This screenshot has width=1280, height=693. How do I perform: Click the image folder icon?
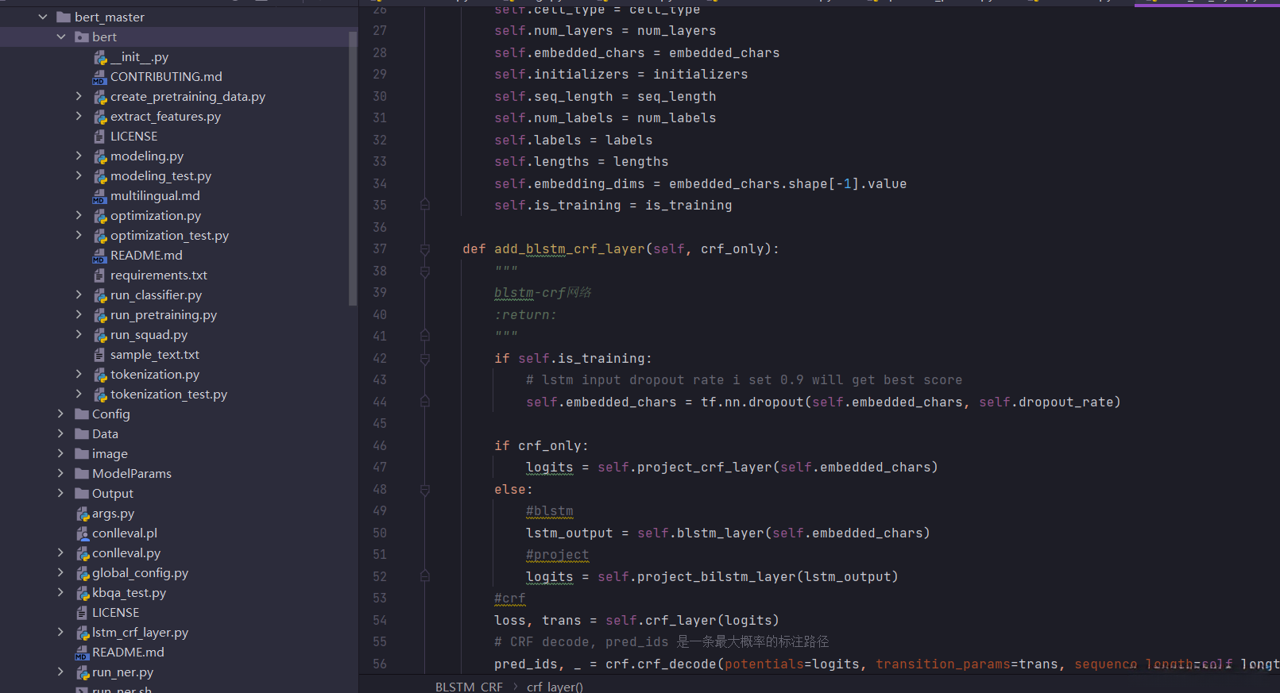pos(82,453)
